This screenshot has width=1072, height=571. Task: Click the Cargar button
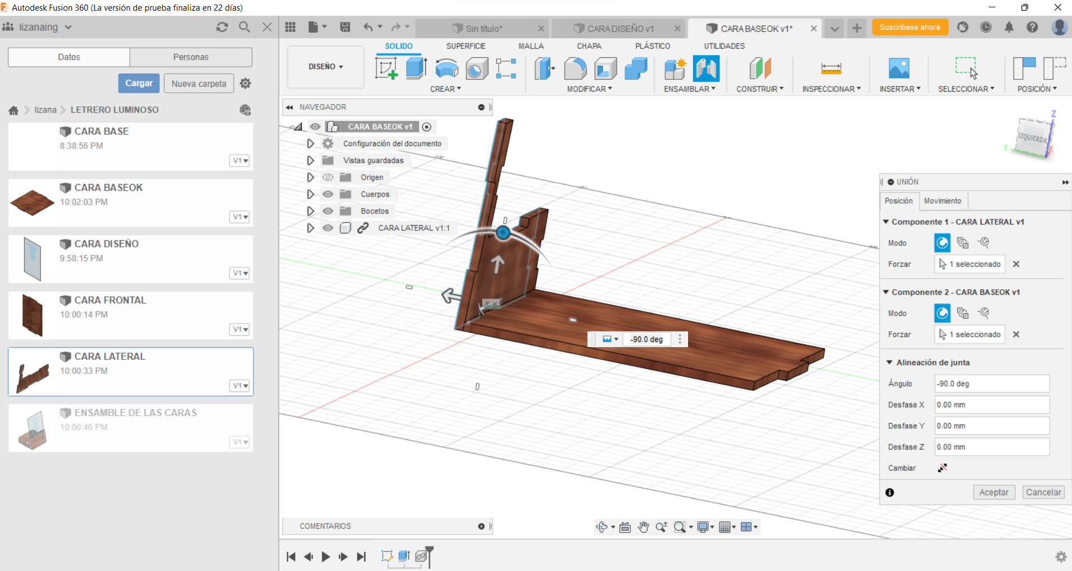pyautogui.click(x=139, y=83)
